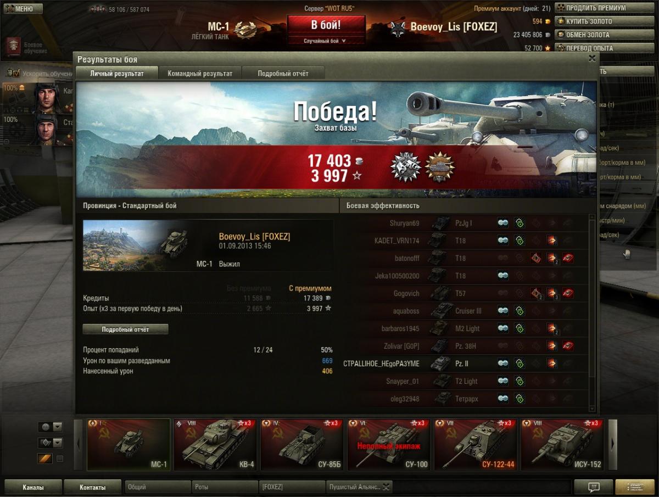Viewport: 659px width, 497px height.
Task: Click the kill icon in batonofff's row
Action: pyautogui.click(x=568, y=258)
